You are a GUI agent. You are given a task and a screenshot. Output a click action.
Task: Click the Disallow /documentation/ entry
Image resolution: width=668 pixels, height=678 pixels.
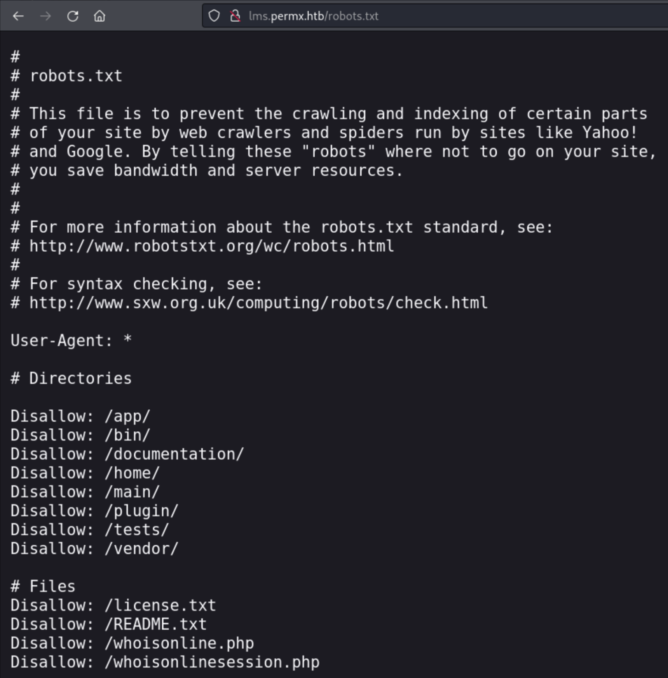point(127,454)
